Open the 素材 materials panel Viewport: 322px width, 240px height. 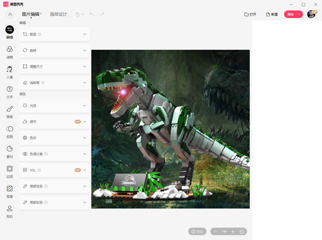tap(10, 152)
